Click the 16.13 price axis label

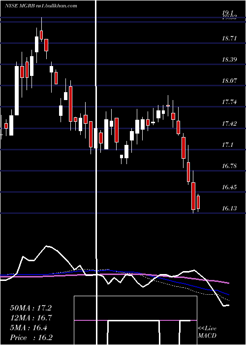230,208
